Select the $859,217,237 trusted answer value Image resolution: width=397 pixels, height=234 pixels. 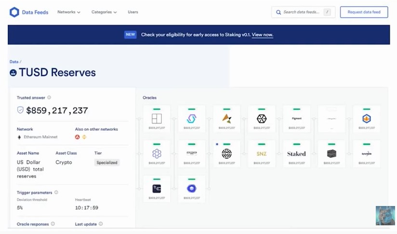point(57,110)
